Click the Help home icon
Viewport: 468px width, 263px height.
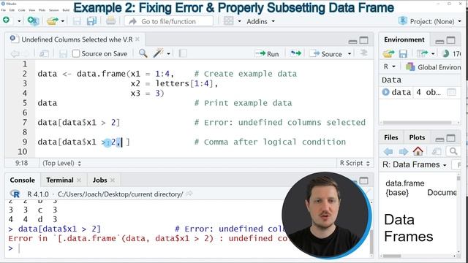(418, 151)
